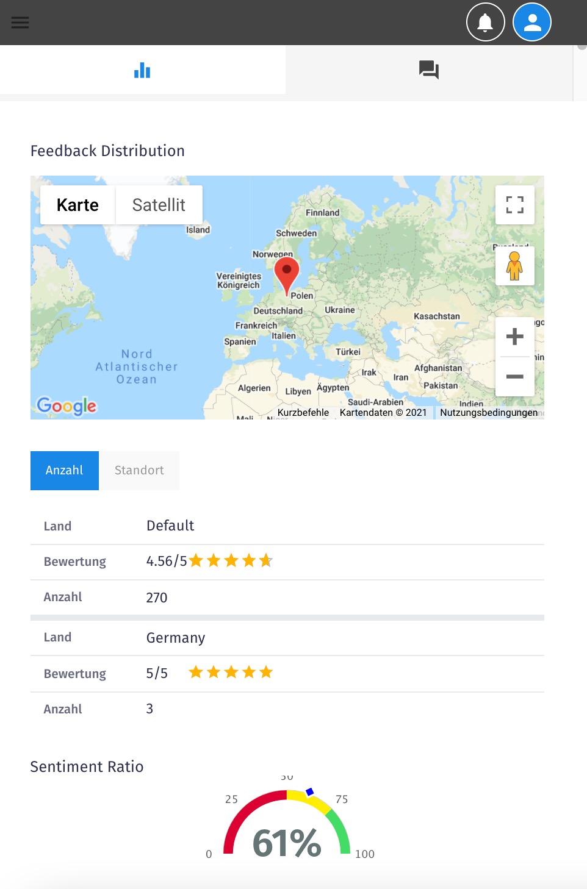587x889 pixels.
Task: Select the Karte map type
Action: tap(77, 205)
